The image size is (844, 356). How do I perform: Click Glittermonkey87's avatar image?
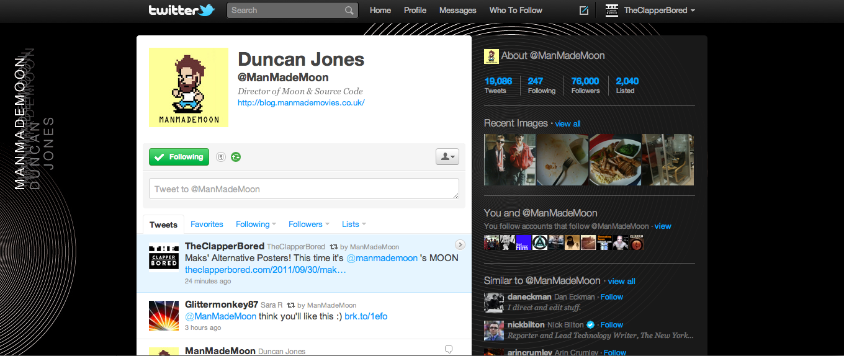coord(164,316)
